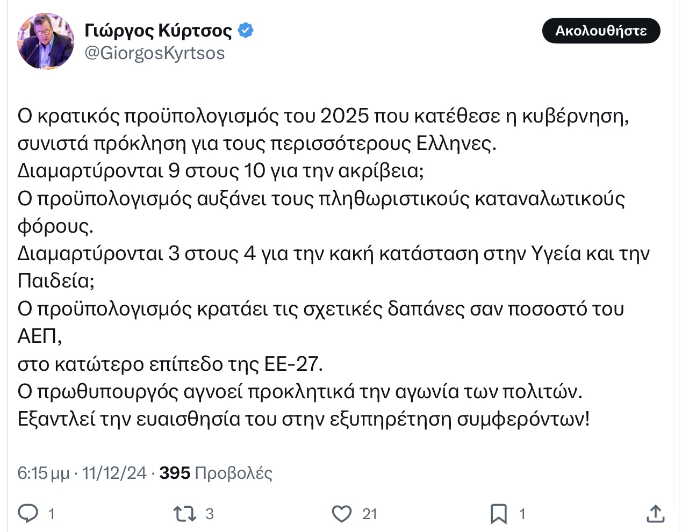
Task: Click the bookmark count number 1
Action: click(x=522, y=514)
